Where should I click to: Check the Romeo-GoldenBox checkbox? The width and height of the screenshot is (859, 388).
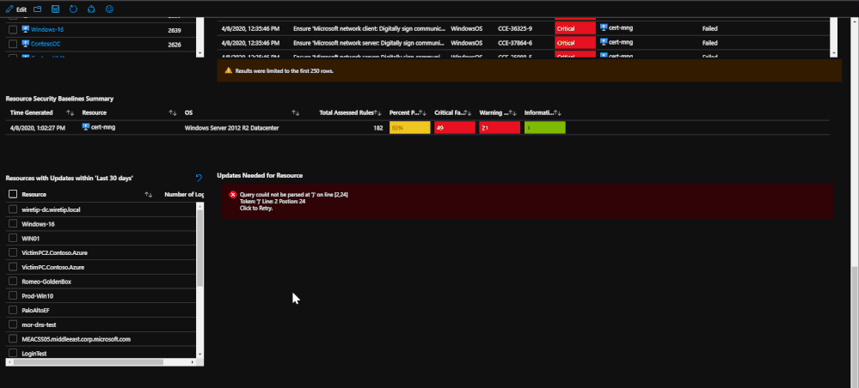tap(13, 282)
